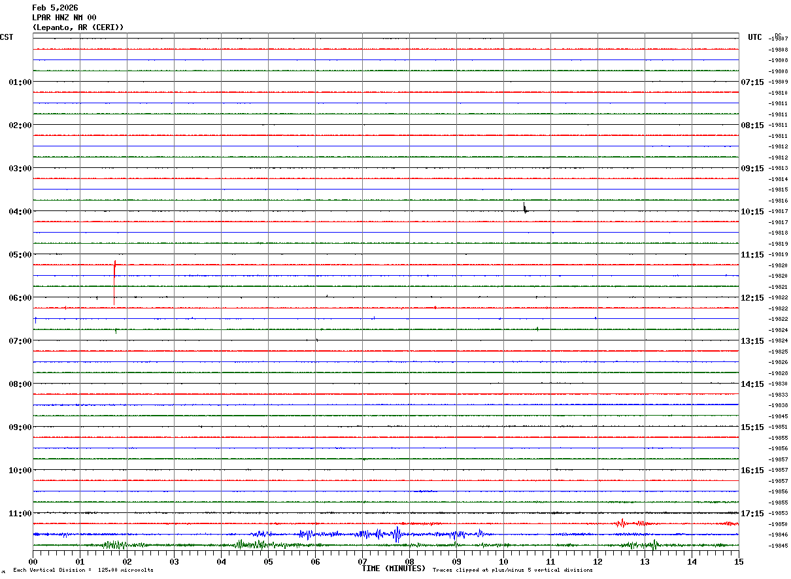Click the largest blue wave burst on the 11:30 trace
791x579 pixels.
[x=397, y=535]
